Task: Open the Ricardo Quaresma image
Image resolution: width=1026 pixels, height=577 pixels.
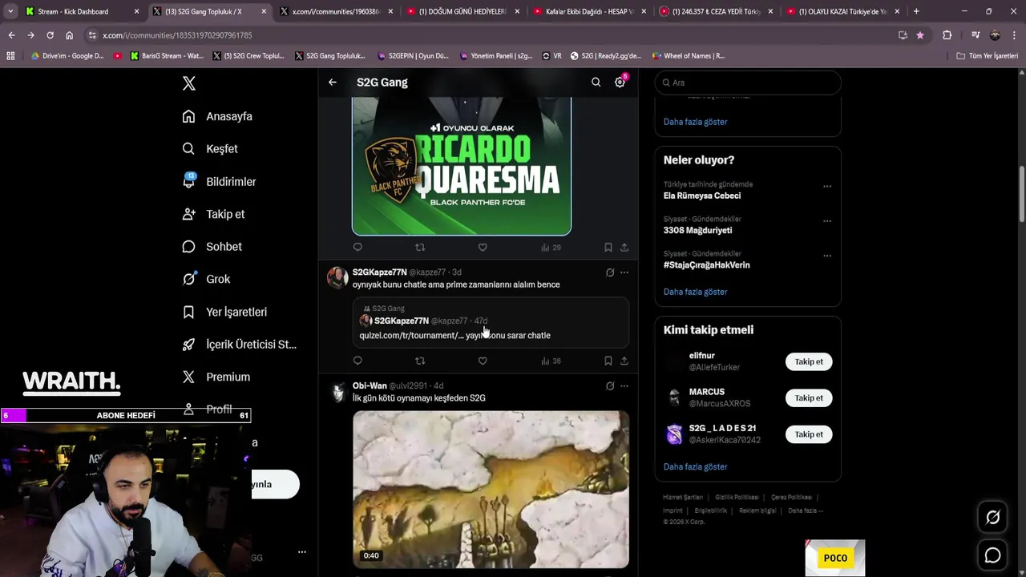Action: (462, 166)
